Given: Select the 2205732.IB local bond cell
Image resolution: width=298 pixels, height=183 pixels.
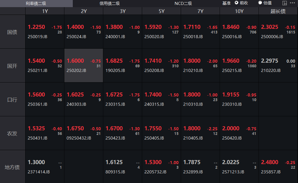Looking at the screenshot, I should click(161, 167).
